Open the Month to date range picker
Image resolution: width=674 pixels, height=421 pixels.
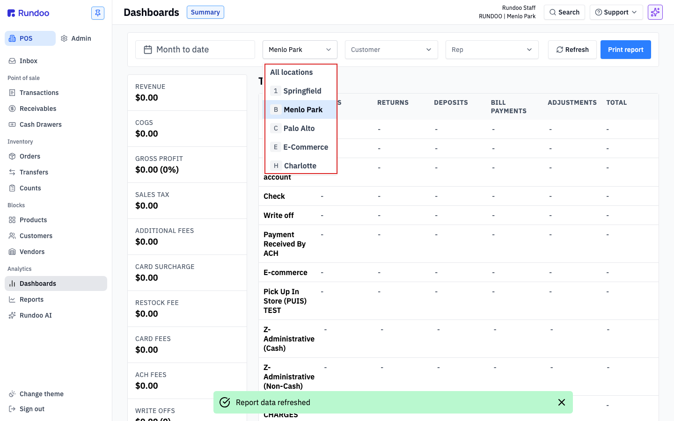pyautogui.click(x=195, y=50)
